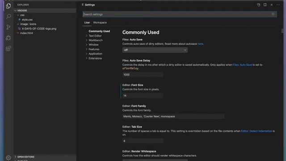Click the Font Family text field

pyautogui.click(x=173, y=116)
